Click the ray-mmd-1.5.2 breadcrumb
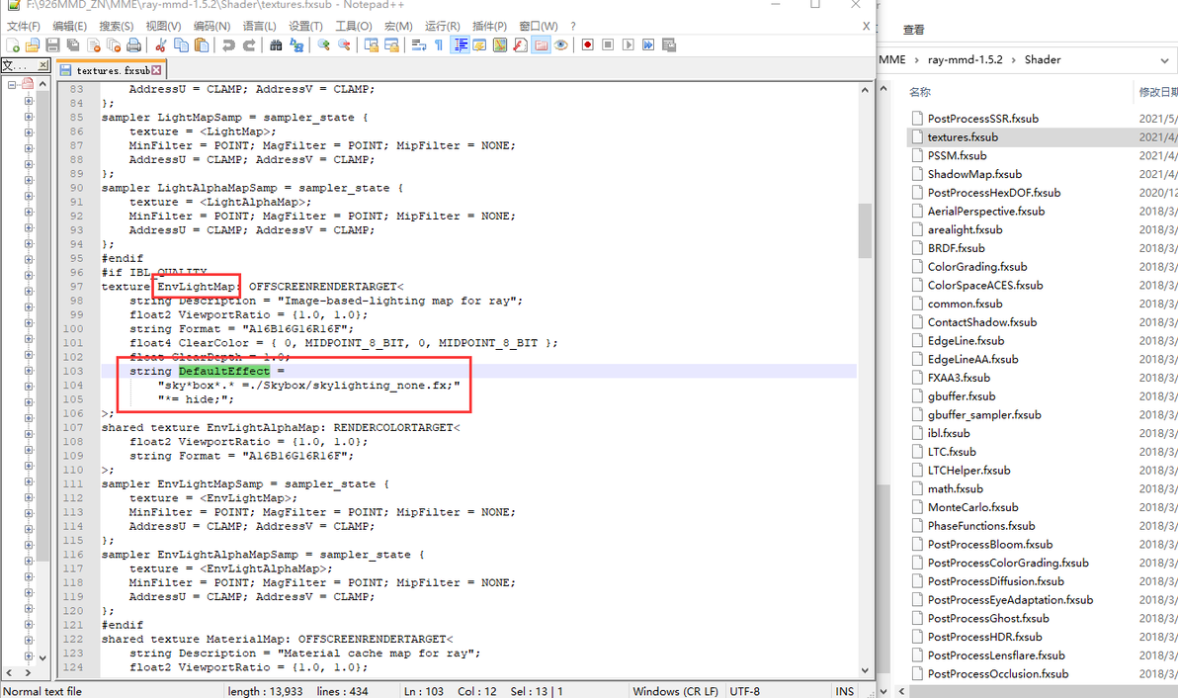The image size is (1178, 698). (x=965, y=60)
